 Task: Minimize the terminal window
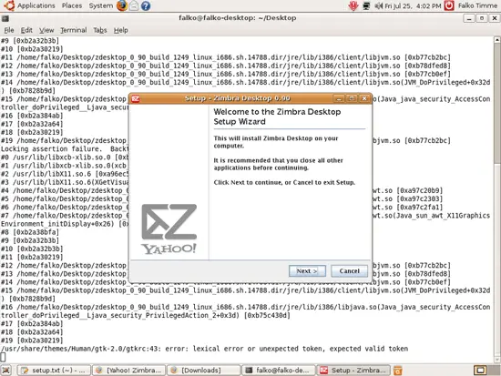tap(469, 18)
